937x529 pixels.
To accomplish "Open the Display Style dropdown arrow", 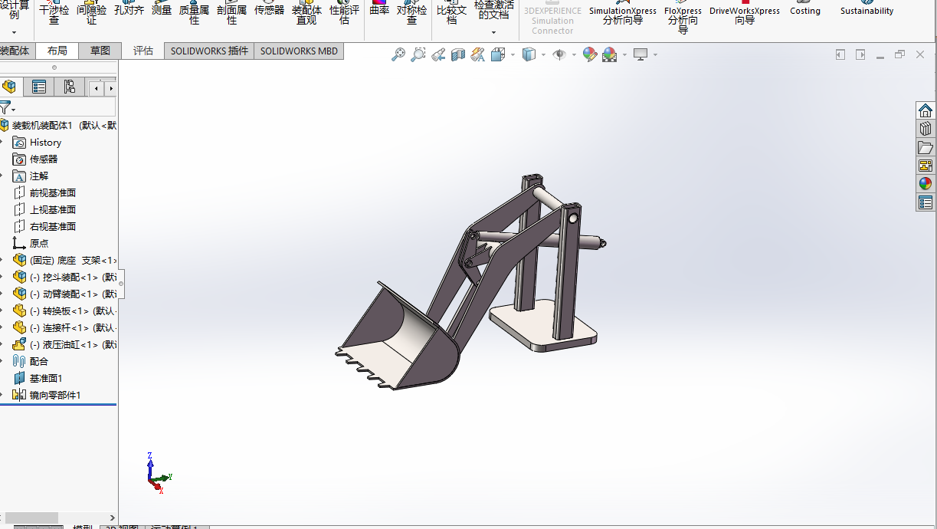I will click(x=543, y=55).
